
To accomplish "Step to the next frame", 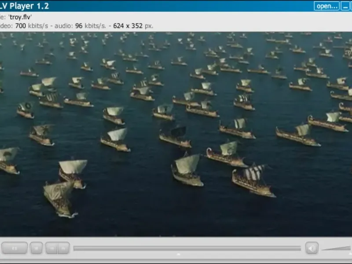I will pyautogui.click(x=63, y=248).
